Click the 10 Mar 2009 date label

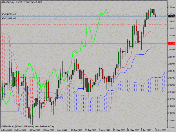pyautogui.click(x=34, y=130)
